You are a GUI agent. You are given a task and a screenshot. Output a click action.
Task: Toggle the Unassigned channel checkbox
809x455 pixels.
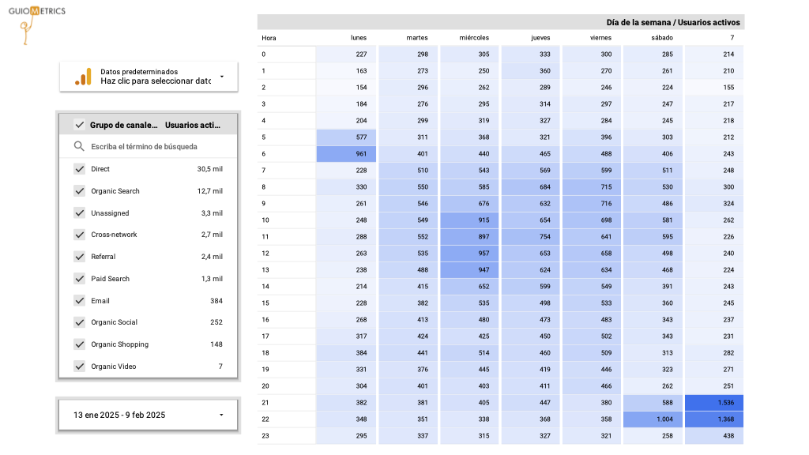(79, 213)
